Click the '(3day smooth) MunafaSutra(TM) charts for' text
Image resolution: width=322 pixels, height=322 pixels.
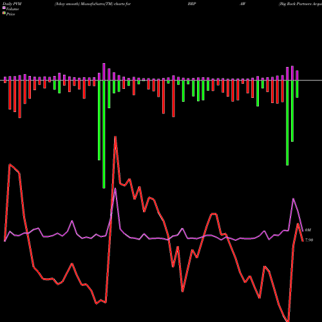tap(93, 4)
